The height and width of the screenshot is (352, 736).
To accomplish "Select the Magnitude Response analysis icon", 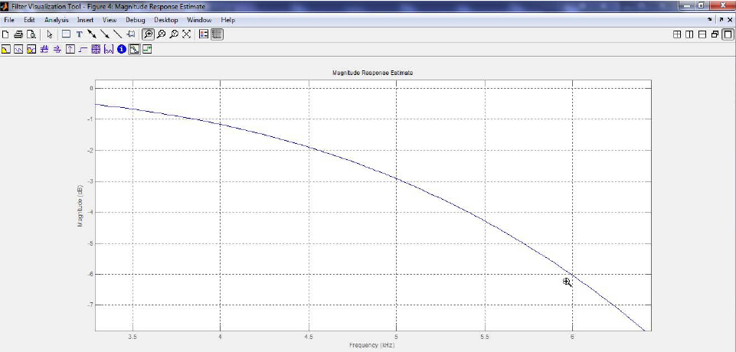I will tap(5, 49).
